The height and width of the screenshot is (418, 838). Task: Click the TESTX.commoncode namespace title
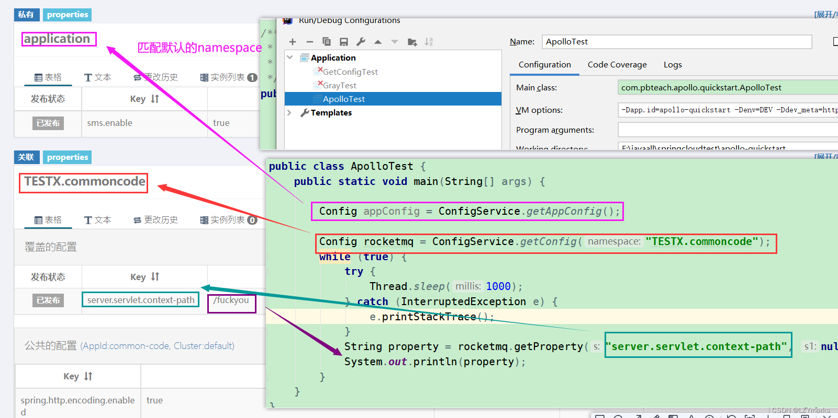pos(84,181)
